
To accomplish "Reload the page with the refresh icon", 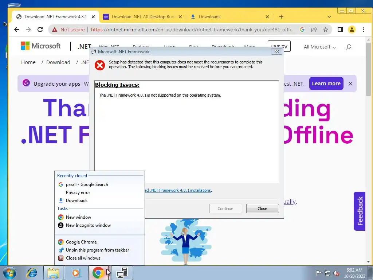I will tap(40, 30).
